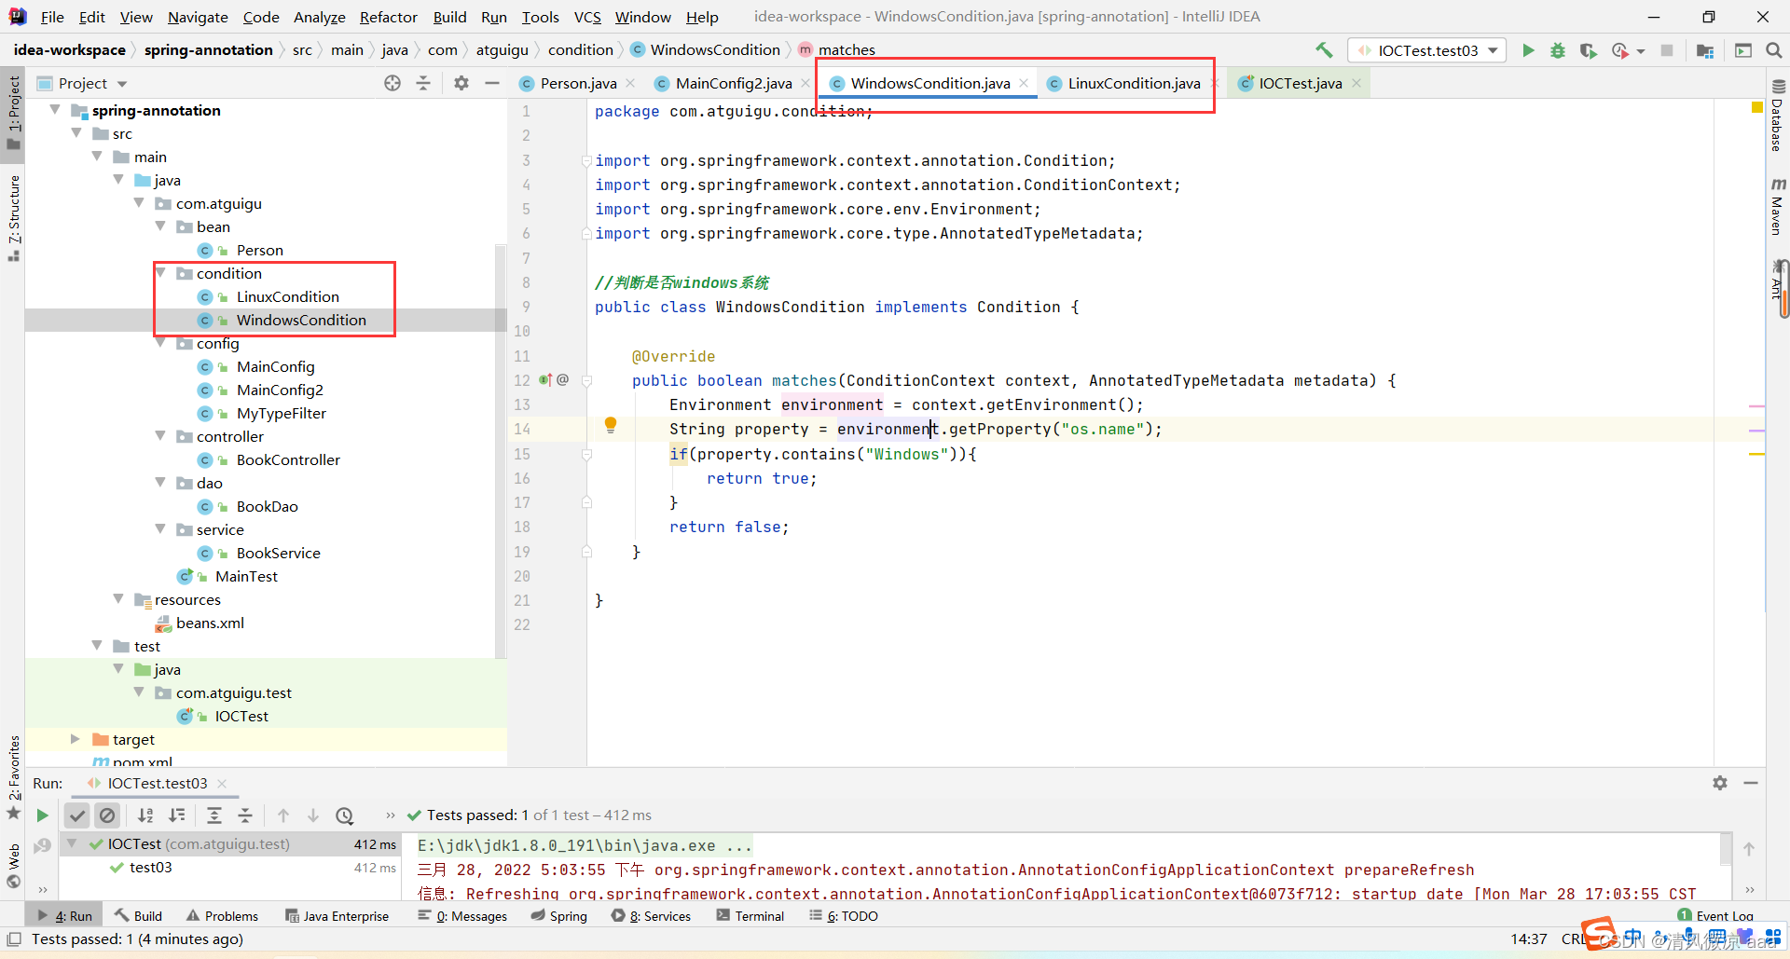
Task: Sort tests by duration
Action: coord(177,815)
